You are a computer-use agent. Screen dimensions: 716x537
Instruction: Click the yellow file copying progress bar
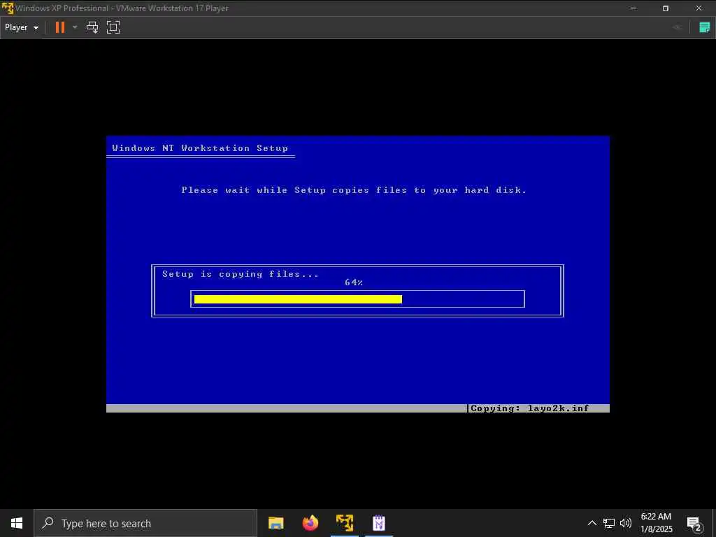tap(298, 299)
